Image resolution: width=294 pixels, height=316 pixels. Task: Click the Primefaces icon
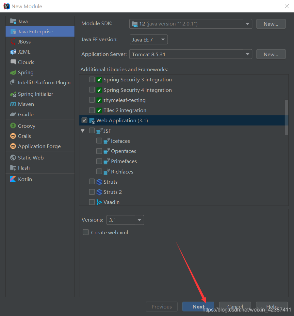tap(106, 161)
